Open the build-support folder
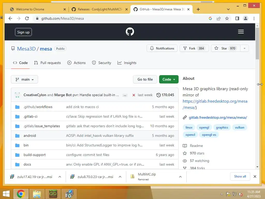Screen dimensions: 265x199 click(34, 155)
